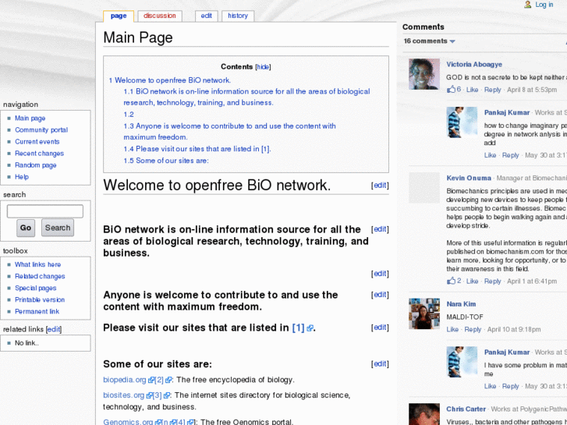This screenshot has width=567, height=425.
Task: Open Printable version link
Action: (x=40, y=300)
